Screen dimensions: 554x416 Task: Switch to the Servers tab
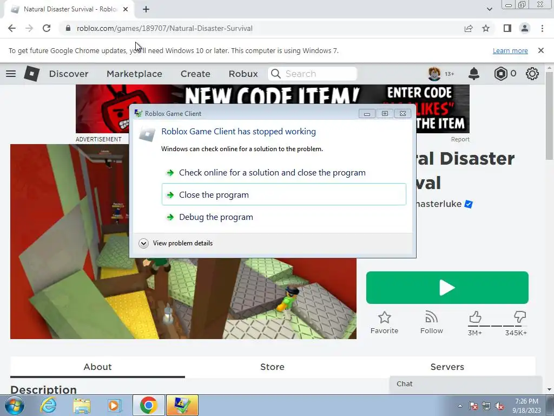click(447, 367)
